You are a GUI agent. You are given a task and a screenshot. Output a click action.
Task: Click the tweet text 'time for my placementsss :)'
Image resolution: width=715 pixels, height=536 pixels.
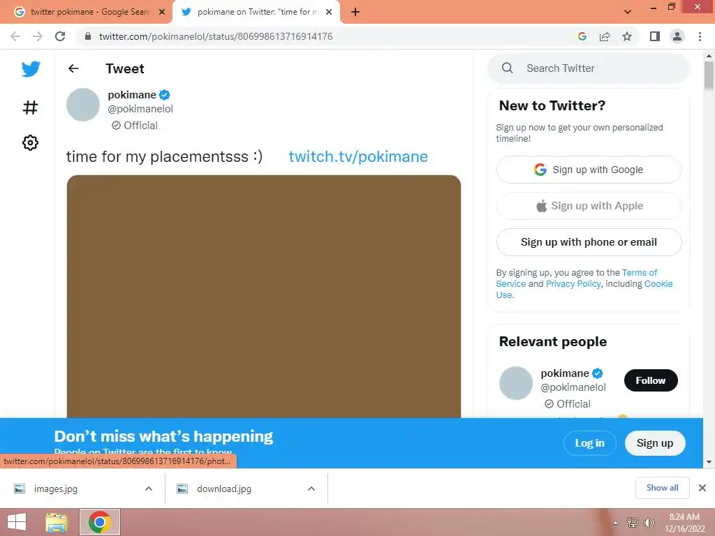tap(164, 156)
